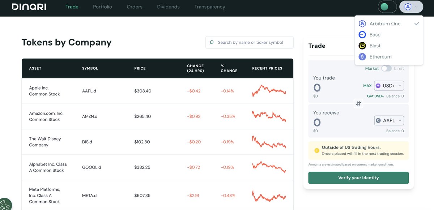Click the Alphabet price sparkline chart
This screenshot has width=434, height=210.
click(x=269, y=167)
